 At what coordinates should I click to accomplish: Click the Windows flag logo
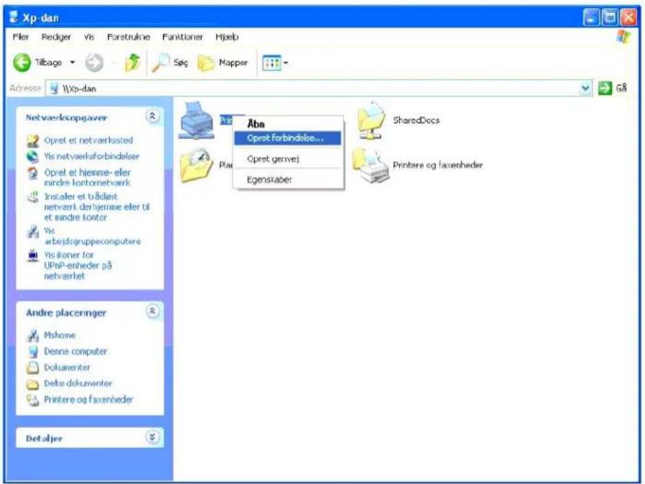tap(623, 37)
